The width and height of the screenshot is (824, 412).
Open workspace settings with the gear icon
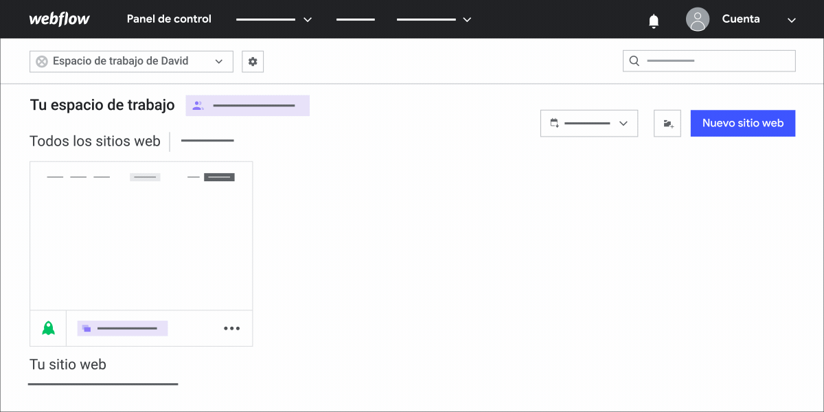click(252, 61)
